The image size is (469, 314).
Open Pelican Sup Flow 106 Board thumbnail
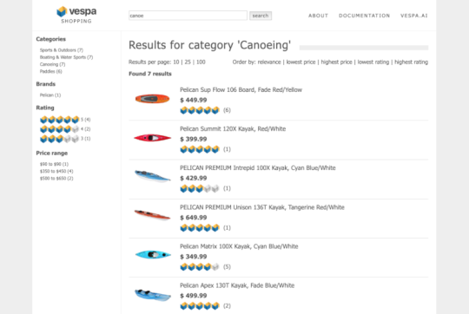pyautogui.click(x=152, y=99)
